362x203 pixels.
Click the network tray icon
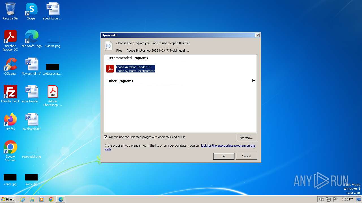tap(328, 199)
